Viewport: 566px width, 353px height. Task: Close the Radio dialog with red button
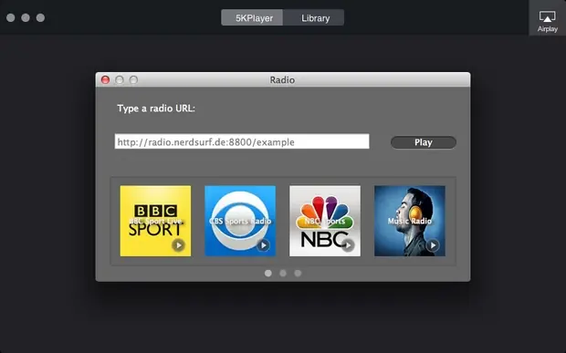pos(105,79)
